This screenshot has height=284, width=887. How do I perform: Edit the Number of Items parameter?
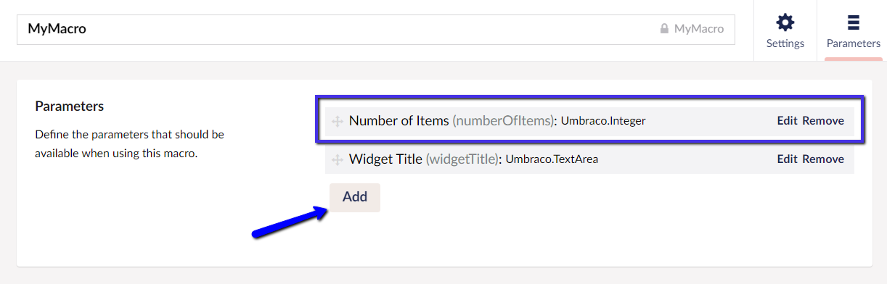coord(787,121)
